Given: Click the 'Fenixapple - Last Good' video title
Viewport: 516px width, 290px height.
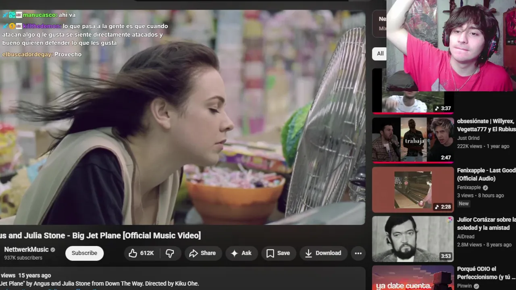Looking at the screenshot, I should 486,174.
